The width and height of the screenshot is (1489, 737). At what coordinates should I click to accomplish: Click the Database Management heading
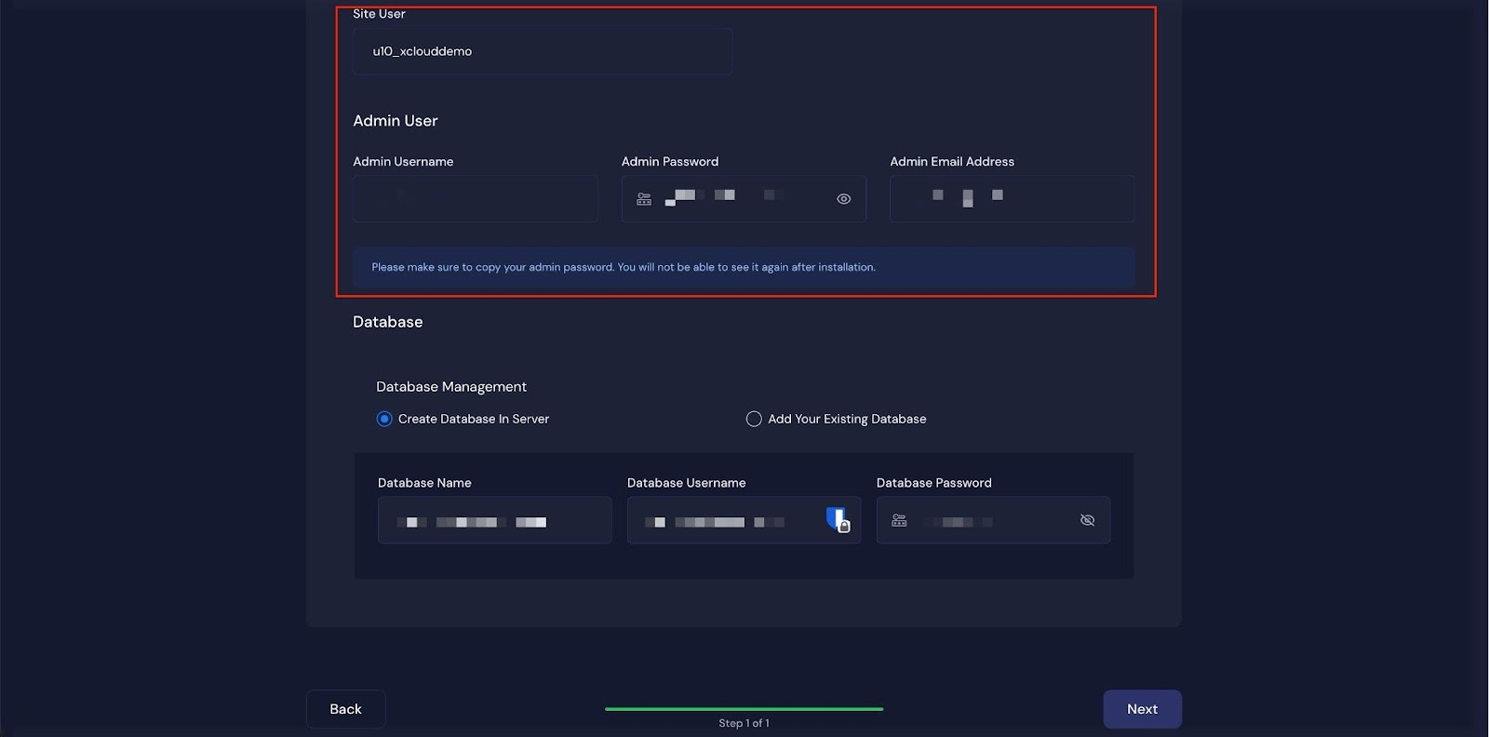coord(451,386)
